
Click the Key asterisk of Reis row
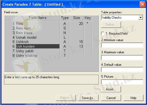tap(87, 23)
